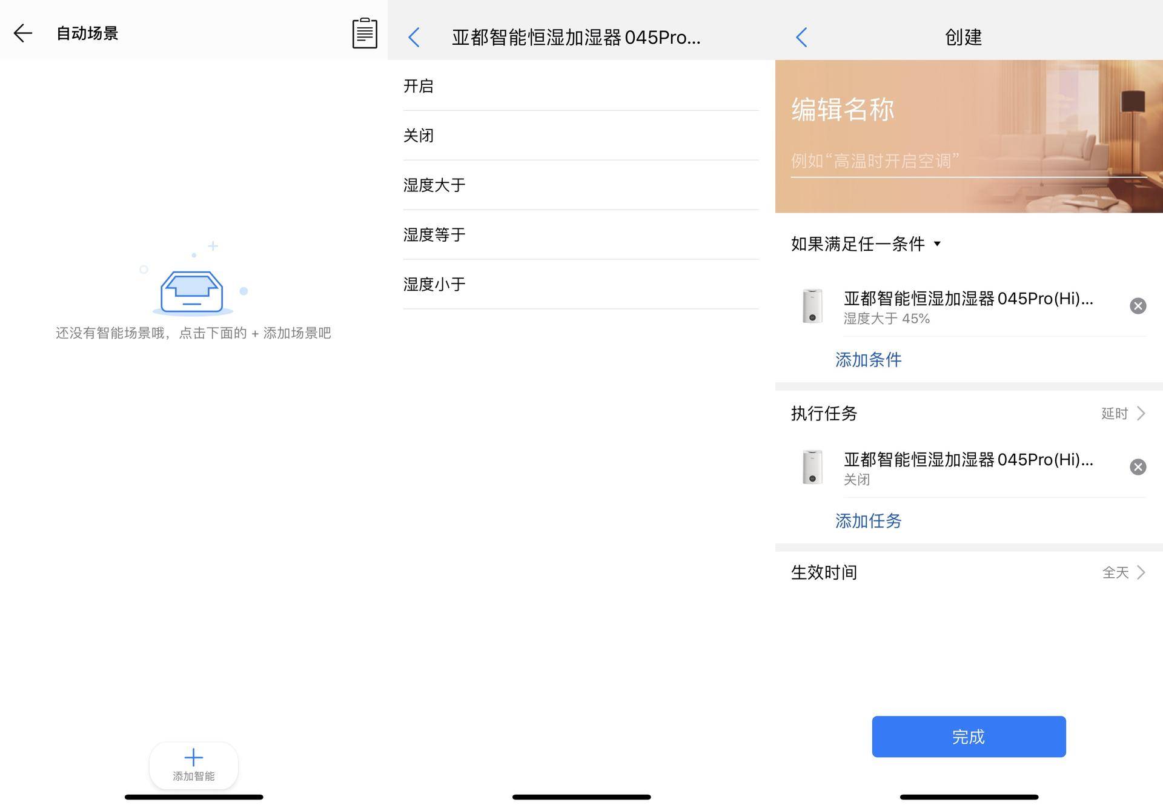Click the back arrow on 自动场景 page

point(22,33)
